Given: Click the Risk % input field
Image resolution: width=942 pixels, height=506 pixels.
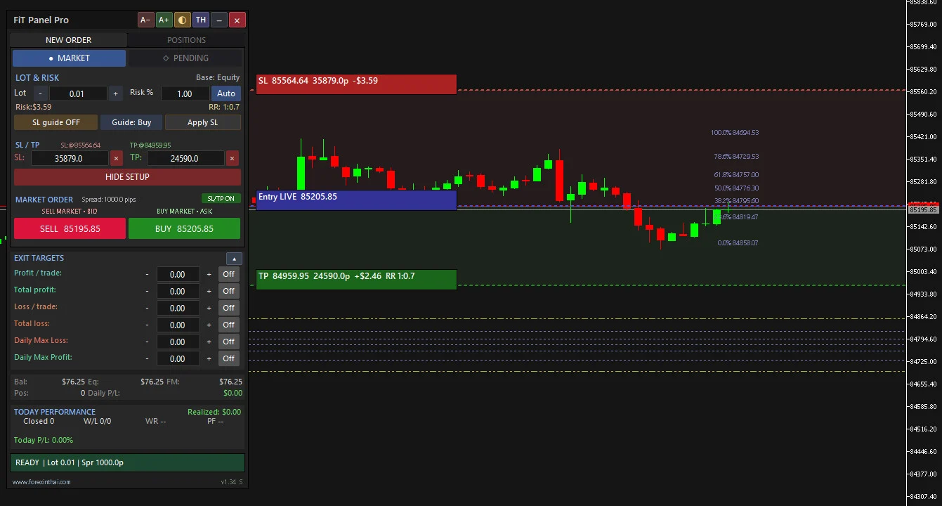Looking at the screenshot, I should [185, 93].
